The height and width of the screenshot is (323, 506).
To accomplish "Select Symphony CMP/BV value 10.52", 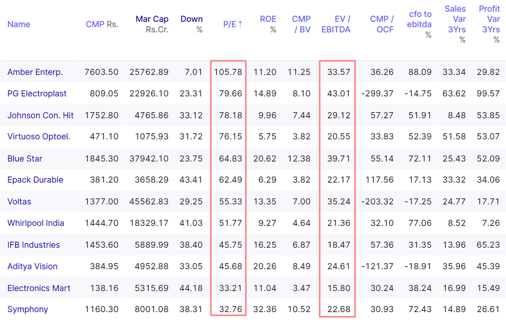I will click(x=299, y=310).
